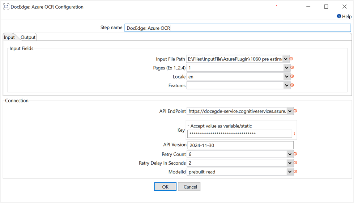
Task: Expand the Features dropdown
Action: pos(287,85)
